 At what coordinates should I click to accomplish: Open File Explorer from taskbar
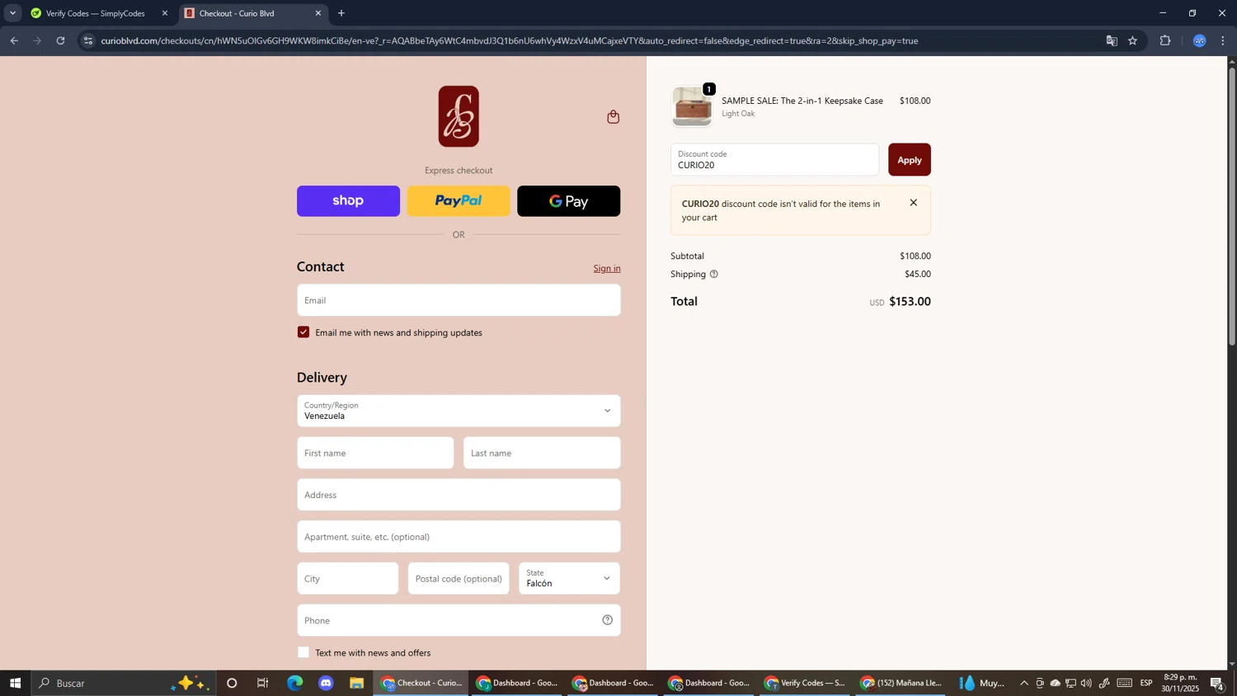pyautogui.click(x=357, y=683)
